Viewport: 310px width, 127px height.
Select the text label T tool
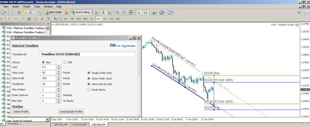(x=48, y=19)
